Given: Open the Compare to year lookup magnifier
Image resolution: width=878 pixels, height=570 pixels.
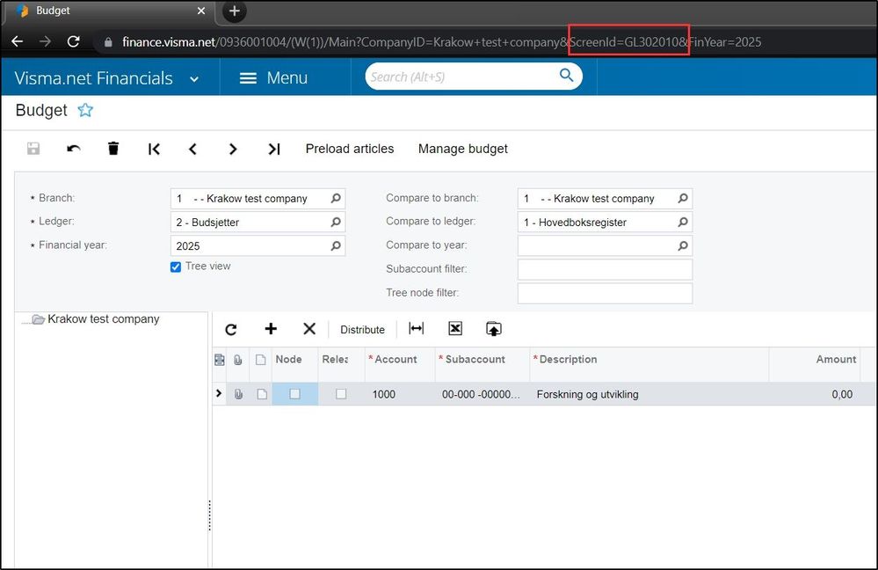Looking at the screenshot, I should [x=683, y=245].
